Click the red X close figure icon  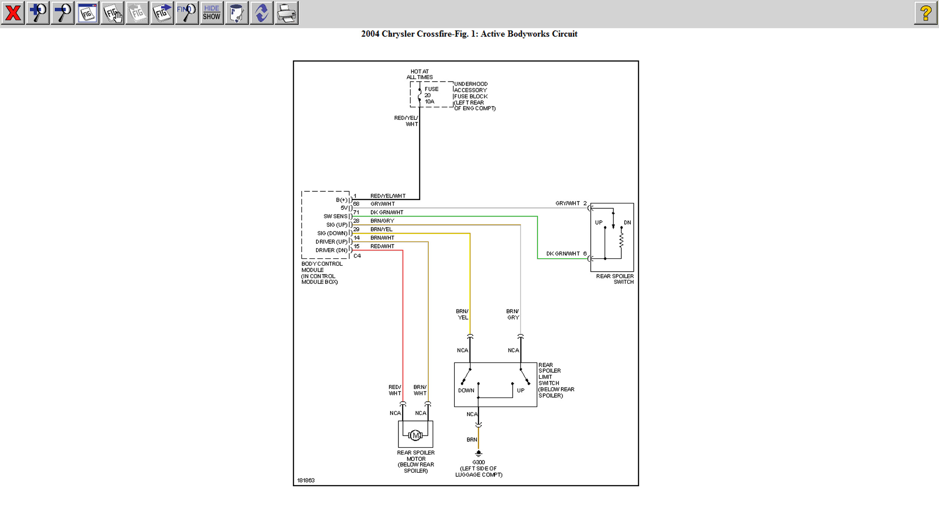(13, 13)
